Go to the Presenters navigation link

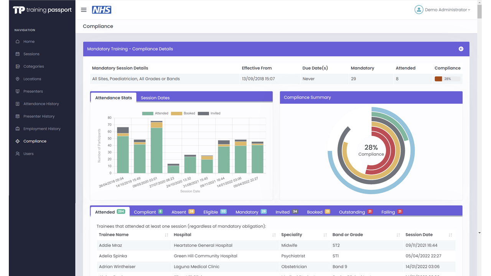(x=33, y=91)
